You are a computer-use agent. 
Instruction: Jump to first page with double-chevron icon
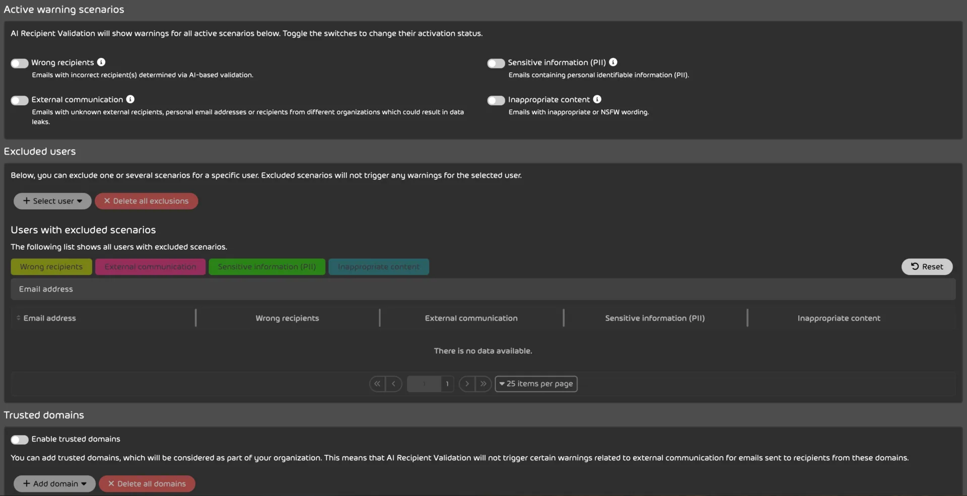pyautogui.click(x=377, y=384)
